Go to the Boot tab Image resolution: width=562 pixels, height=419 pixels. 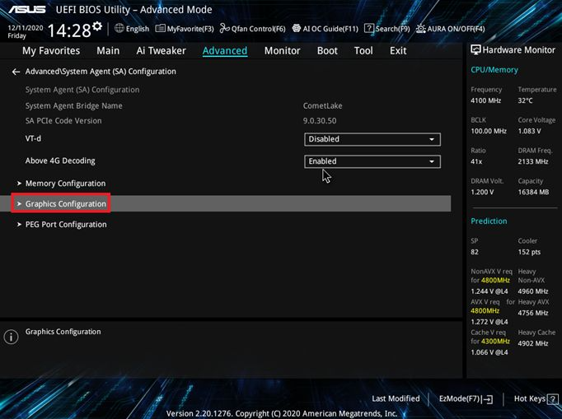[327, 51]
